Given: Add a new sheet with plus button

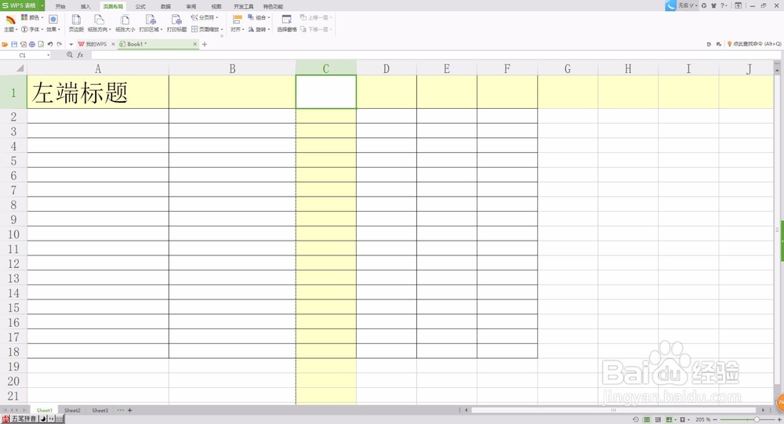Looking at the screenshot, I should click(130, 411).
